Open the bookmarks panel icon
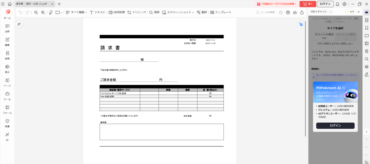Image resolution: width=370 pixels, height=164 pixels. coord(367,28)
